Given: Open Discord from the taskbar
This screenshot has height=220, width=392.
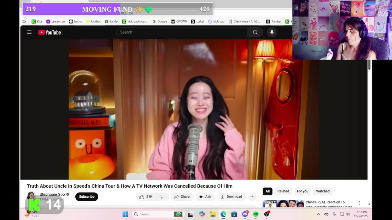Looking at the screenshot, I should tap(245, 214).
